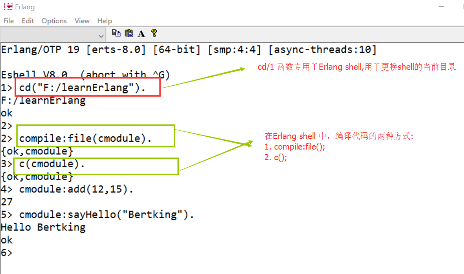This screenshot has height=274, width=464.
Task: Click the yellow question mark help icon
Action: point(154,33)
